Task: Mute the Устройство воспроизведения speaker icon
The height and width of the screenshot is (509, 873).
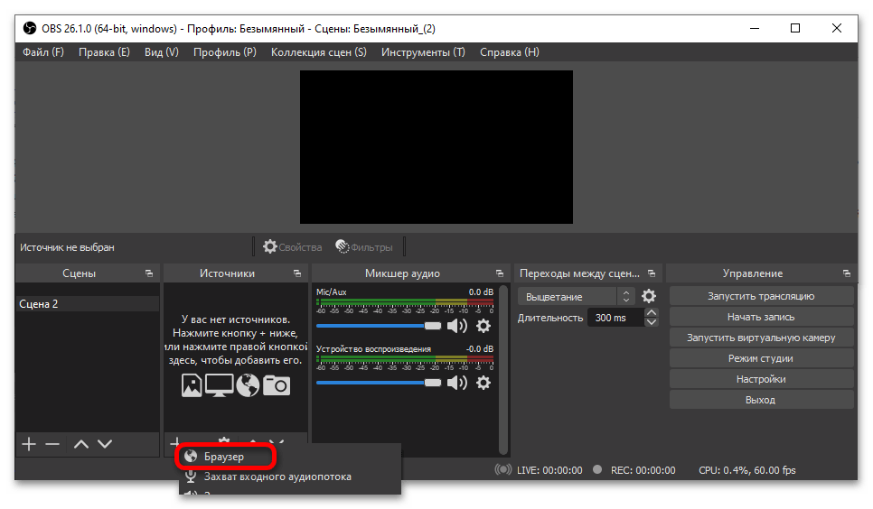Action: click(x=457, y=383)
